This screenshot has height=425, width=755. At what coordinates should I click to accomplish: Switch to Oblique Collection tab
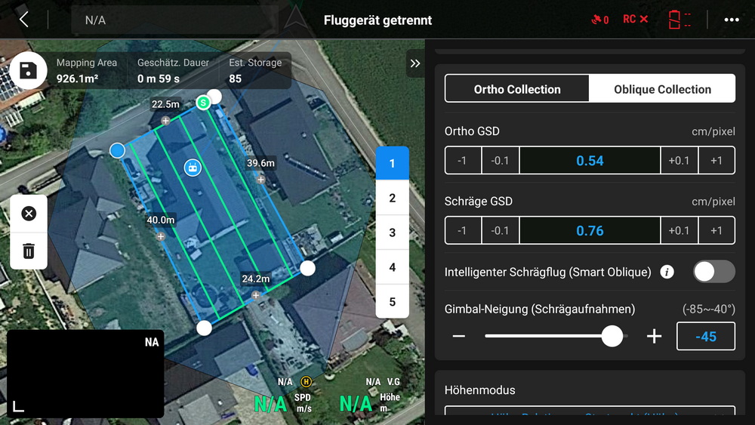tap(662, 89)
